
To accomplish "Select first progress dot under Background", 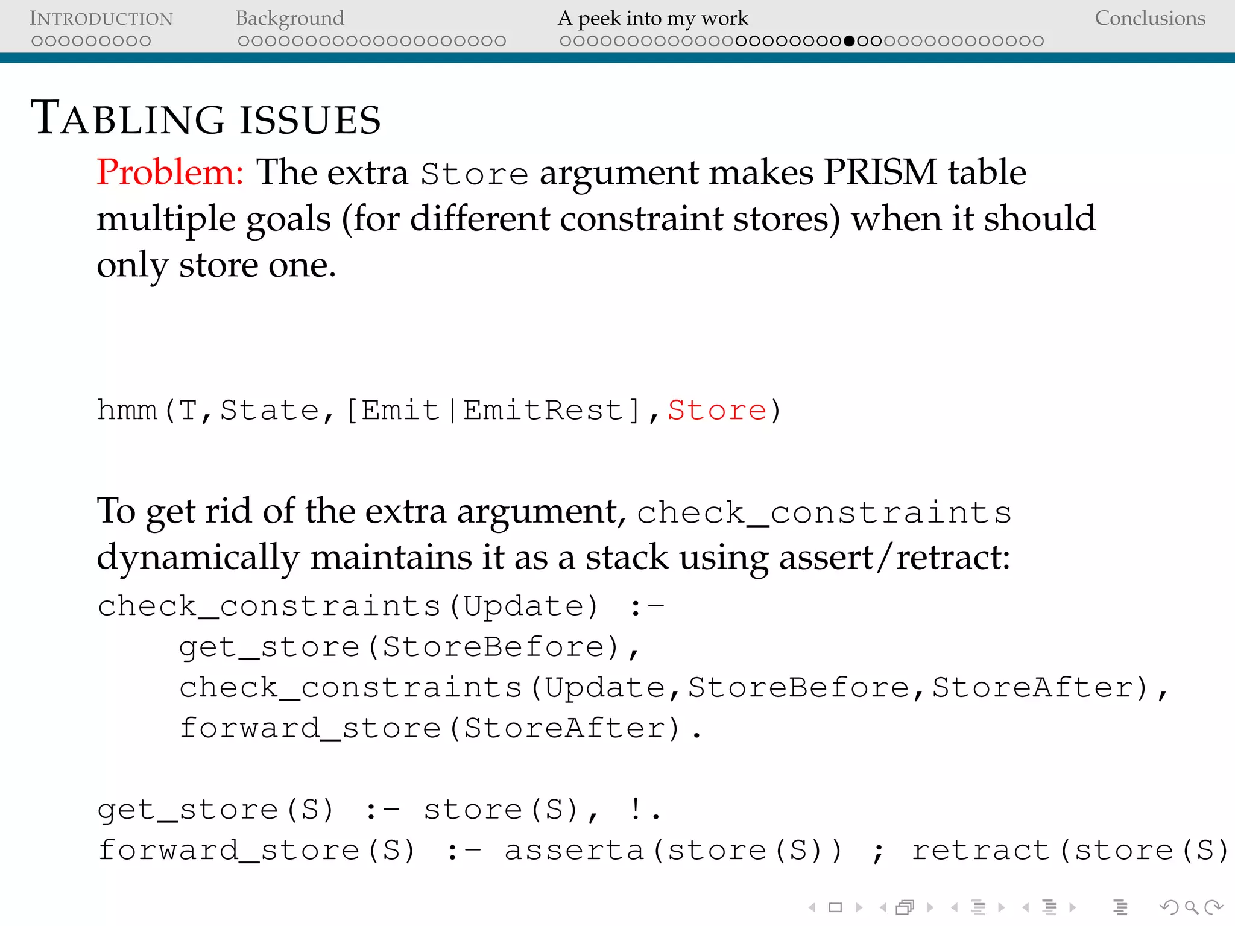I will tap(244, 41).
